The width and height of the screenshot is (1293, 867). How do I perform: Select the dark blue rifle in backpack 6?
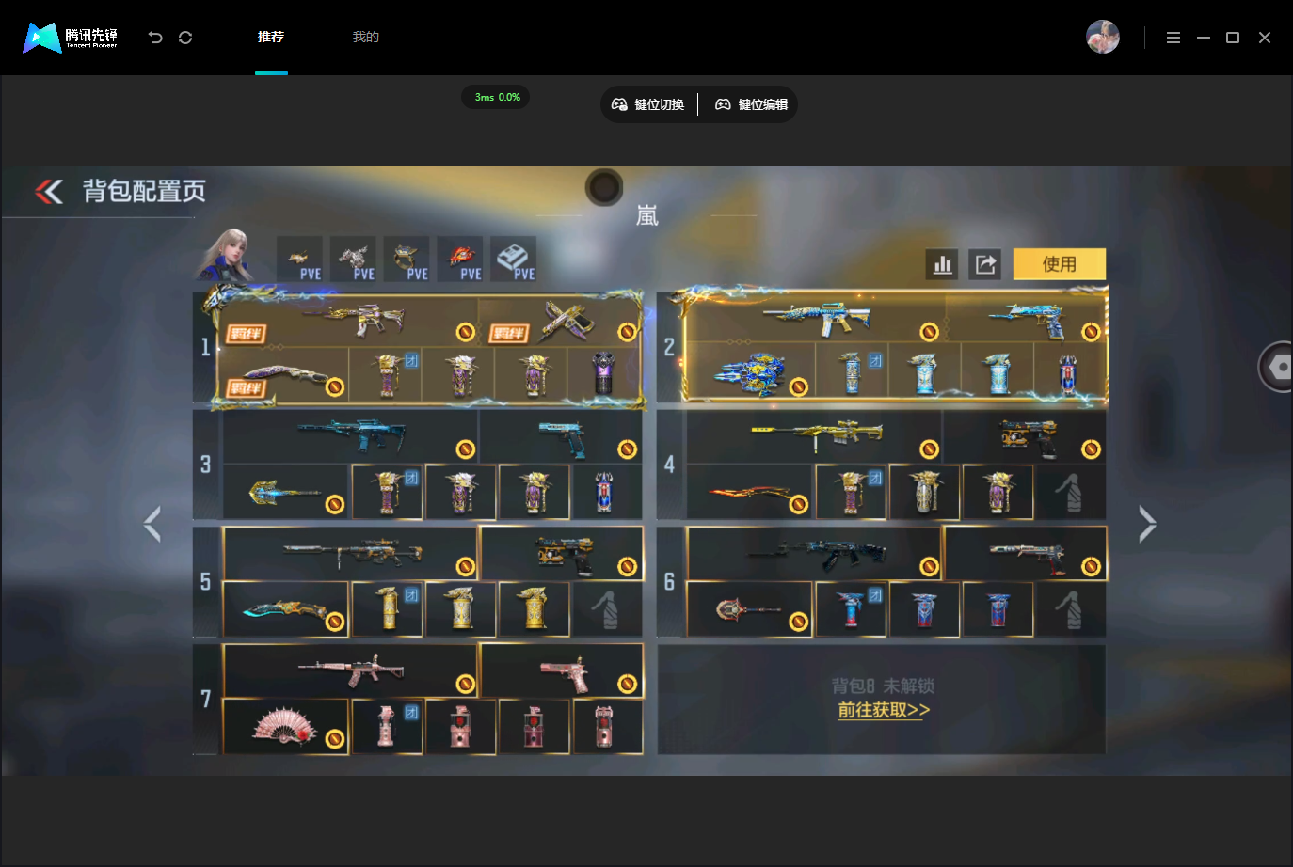814,554
